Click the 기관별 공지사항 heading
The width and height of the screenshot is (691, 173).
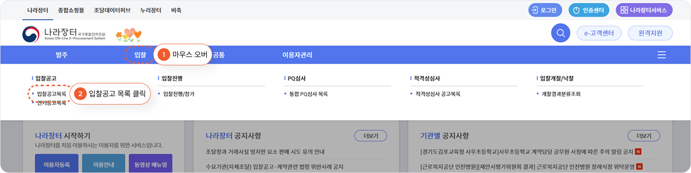pyautogui.click(x=444, y=136)
